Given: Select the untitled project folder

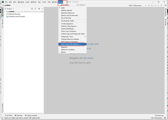Looking at the screenshot, I should click(11, 11).
